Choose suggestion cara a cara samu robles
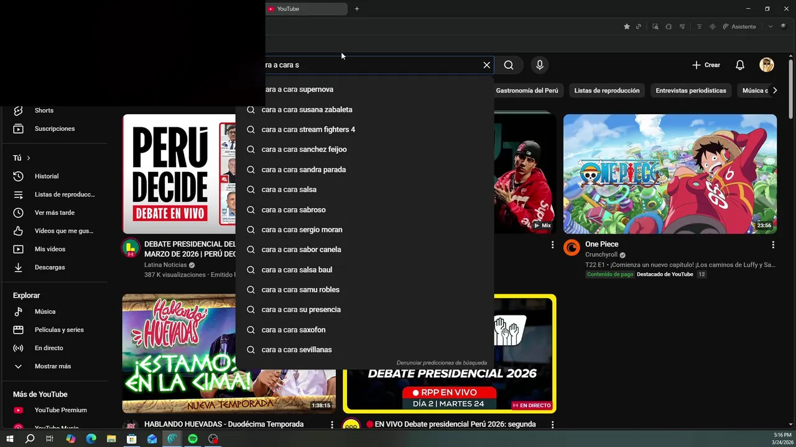 [x=364, y=290]
